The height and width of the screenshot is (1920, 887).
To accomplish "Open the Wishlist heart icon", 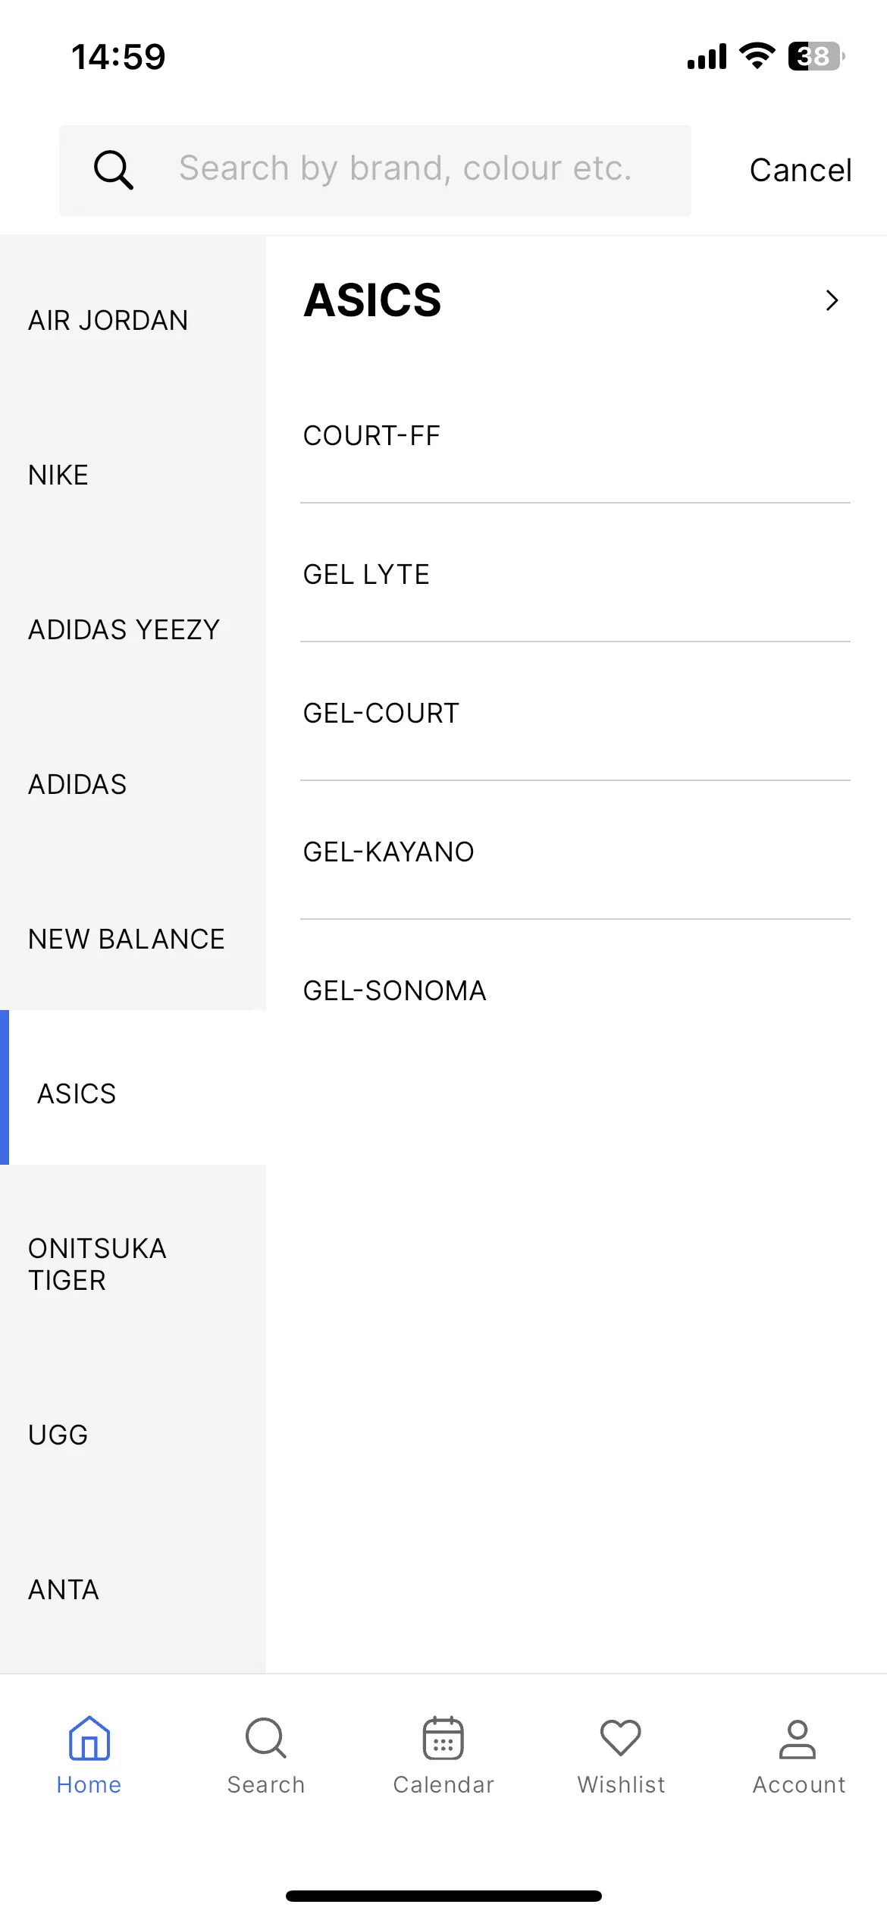I will pos(621,1738).
